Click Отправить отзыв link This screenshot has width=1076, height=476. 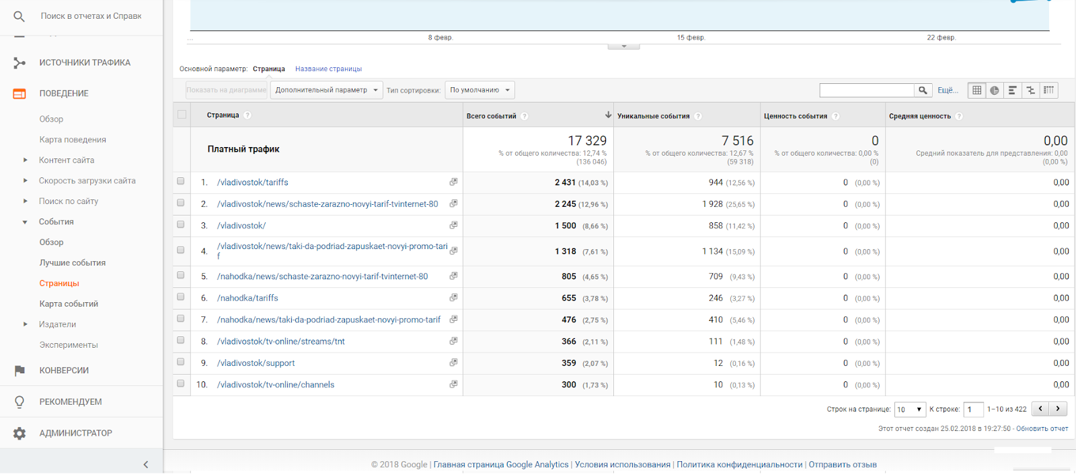[843, 465]
